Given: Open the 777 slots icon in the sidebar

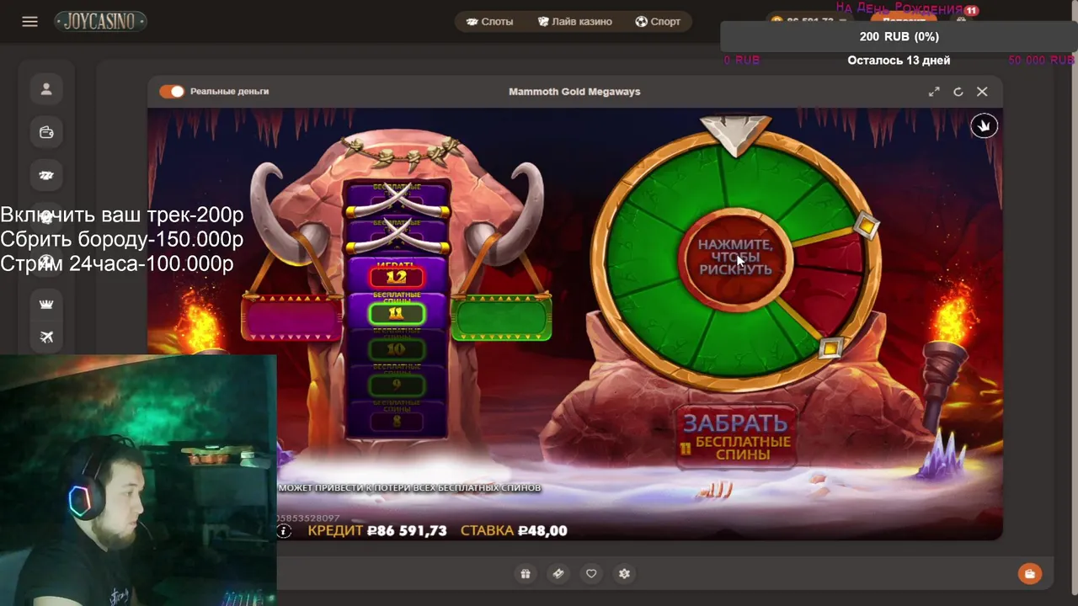Looking at the screenshot, I should click(x=46, y=175).
